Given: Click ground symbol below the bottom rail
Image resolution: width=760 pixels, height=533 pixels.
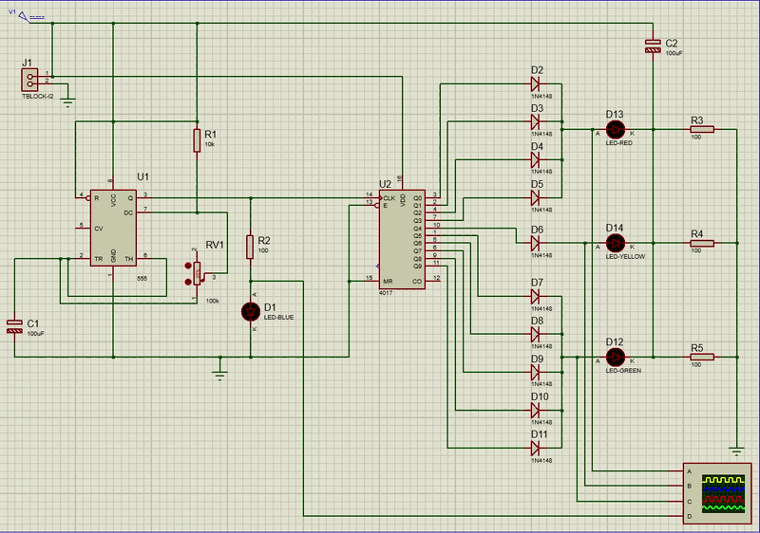Looking at the screenshot, I should [x=220, y=376].
